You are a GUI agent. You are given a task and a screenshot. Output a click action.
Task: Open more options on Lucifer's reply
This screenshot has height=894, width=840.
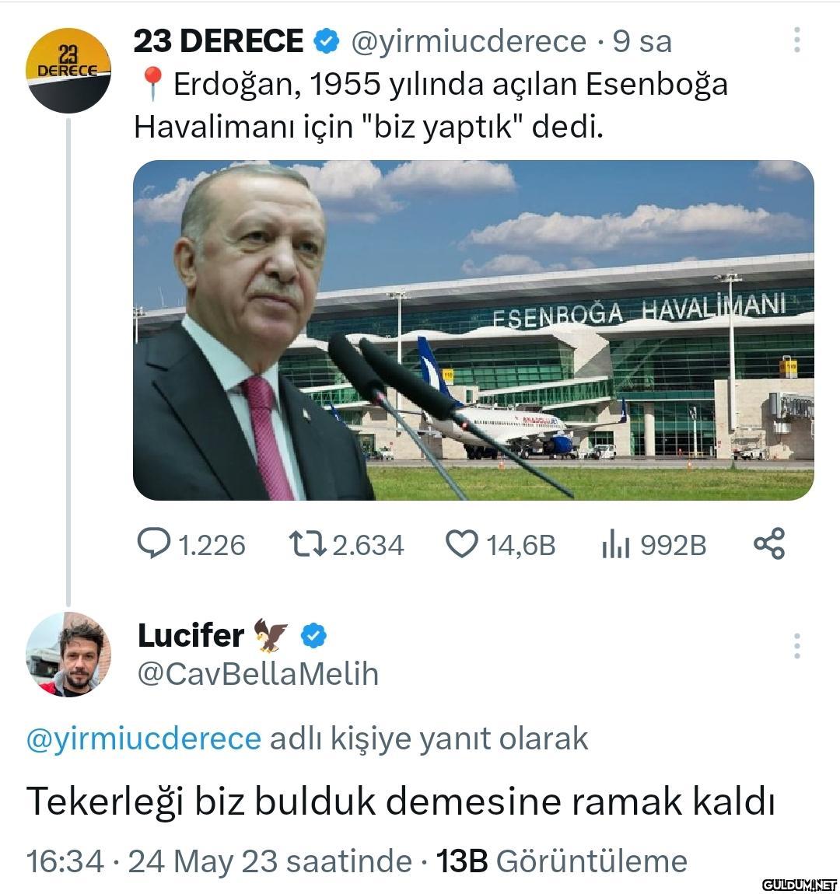(x=796, y=646)
